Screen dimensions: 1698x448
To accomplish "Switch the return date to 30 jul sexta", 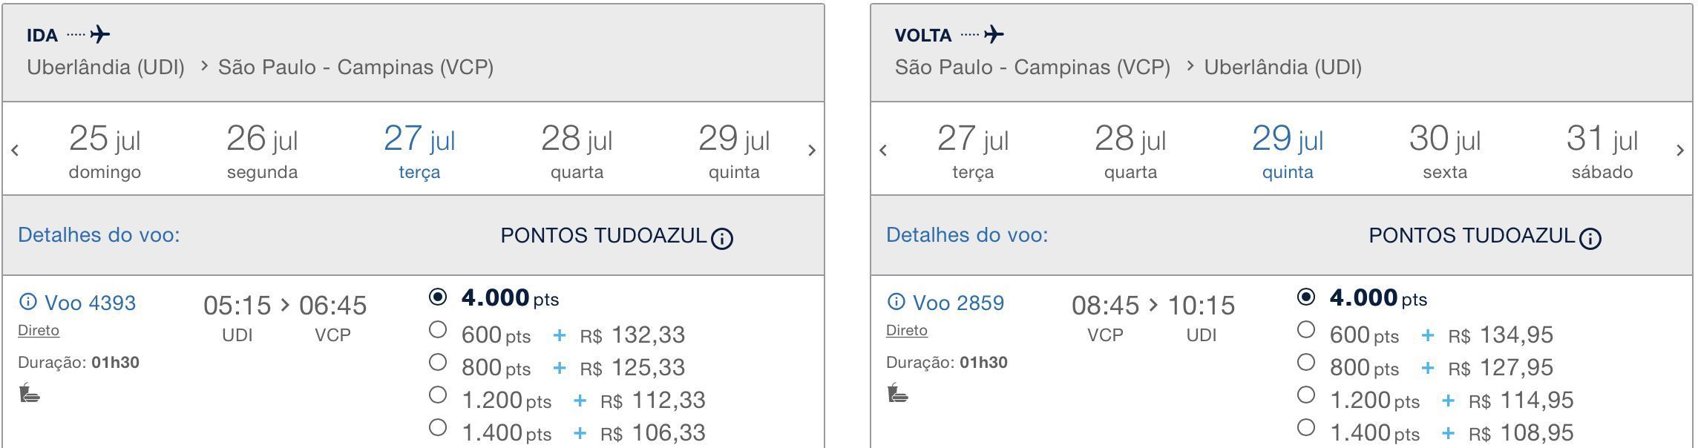I will click(x=1445, y=151).
